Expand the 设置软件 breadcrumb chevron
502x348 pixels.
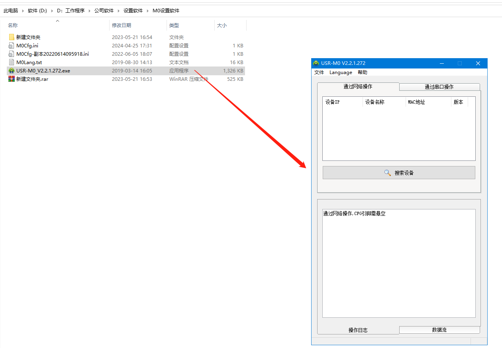point(147,11)
